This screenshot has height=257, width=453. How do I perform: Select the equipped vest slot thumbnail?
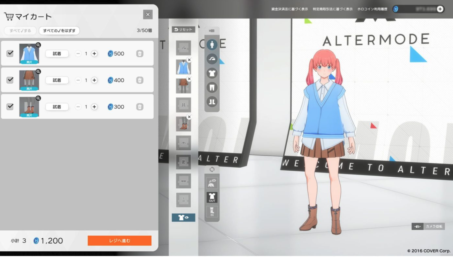183,67
